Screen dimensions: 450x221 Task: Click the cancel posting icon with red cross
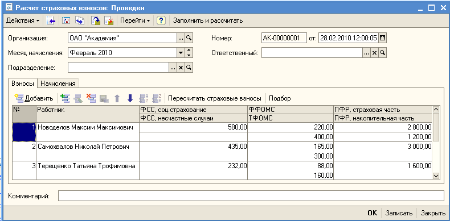[109, 20]
